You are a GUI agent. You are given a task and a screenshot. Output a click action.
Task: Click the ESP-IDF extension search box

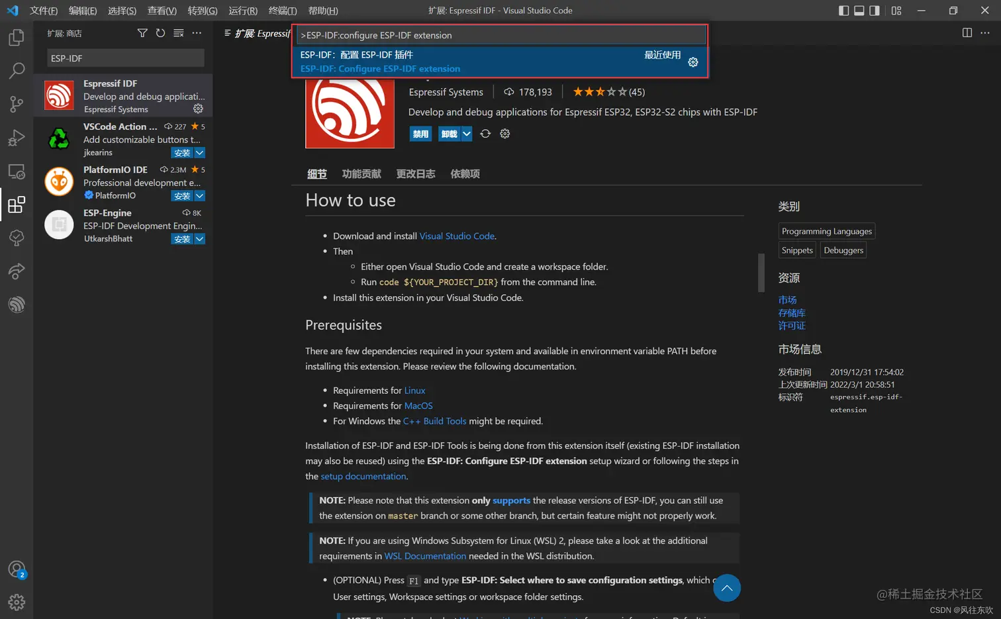point(126,58)
